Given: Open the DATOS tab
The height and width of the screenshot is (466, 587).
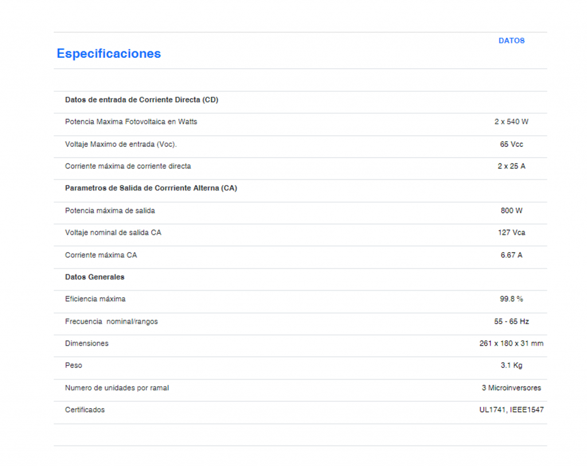Looking at the screenshot, I should click(x=511, y=41).
